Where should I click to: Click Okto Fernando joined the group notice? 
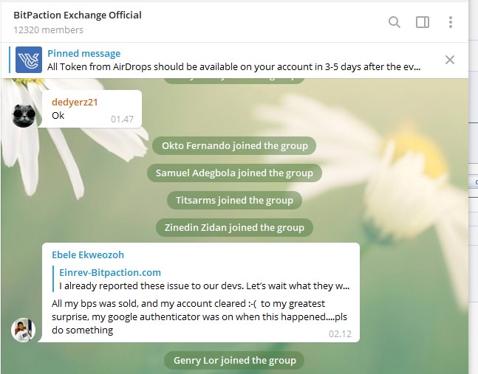234,146
